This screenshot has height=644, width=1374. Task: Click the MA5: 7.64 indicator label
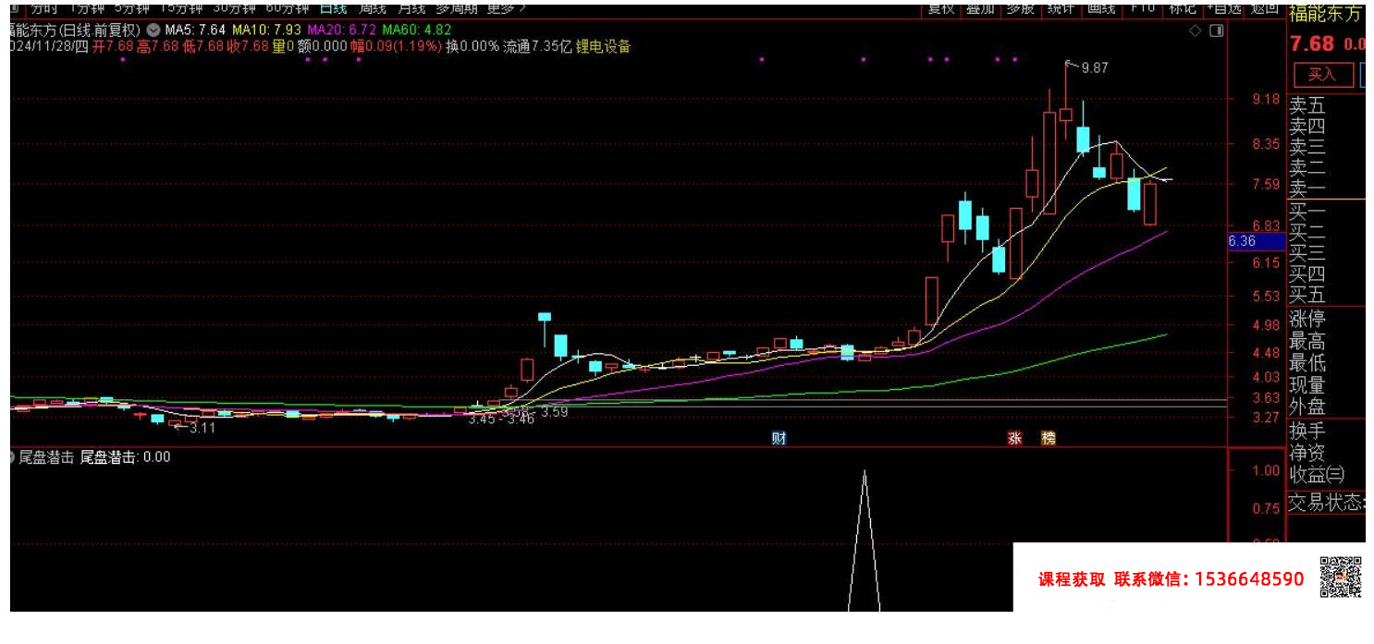tap(195, 30)
